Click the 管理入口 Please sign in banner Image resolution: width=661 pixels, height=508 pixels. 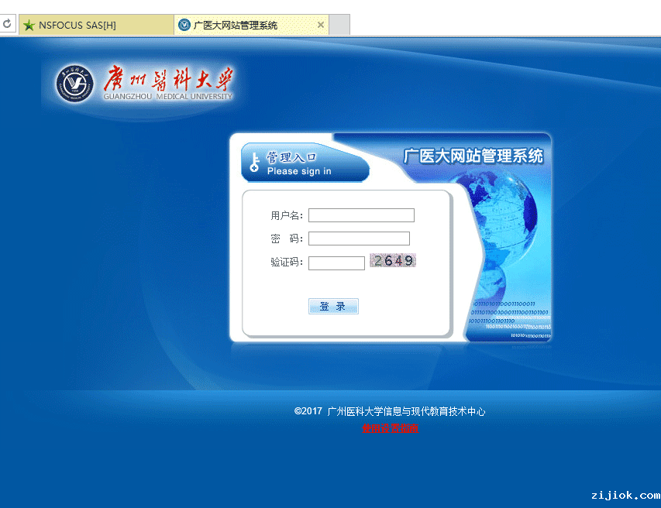(x=304, y=163)
